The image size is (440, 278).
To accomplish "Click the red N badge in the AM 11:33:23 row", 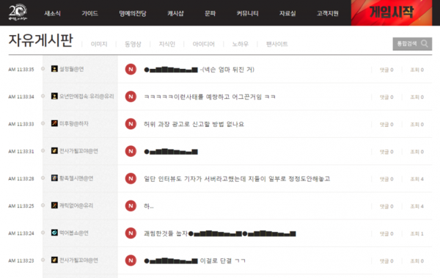I will pos(131,260).
